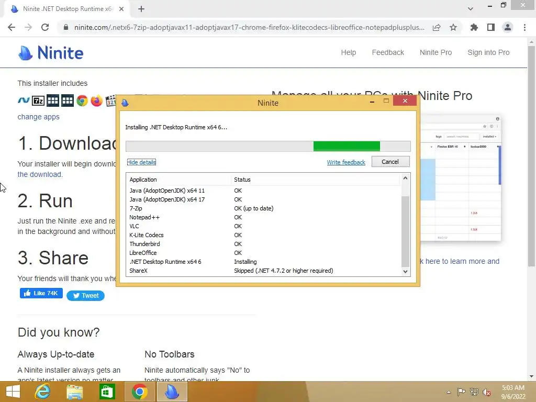This screenshot has width=536, height=402.
Task: Click the Status column header
Action: [x=315, y=180]
